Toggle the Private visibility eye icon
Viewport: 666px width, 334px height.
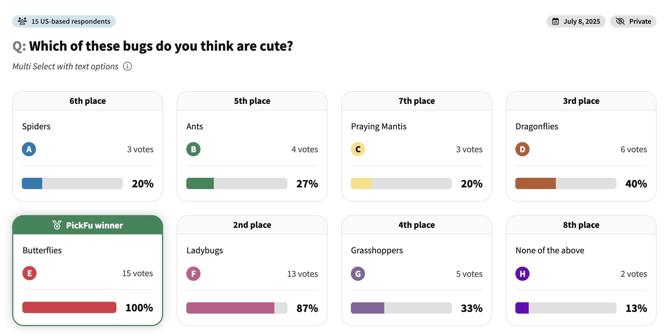pos(620,22)
